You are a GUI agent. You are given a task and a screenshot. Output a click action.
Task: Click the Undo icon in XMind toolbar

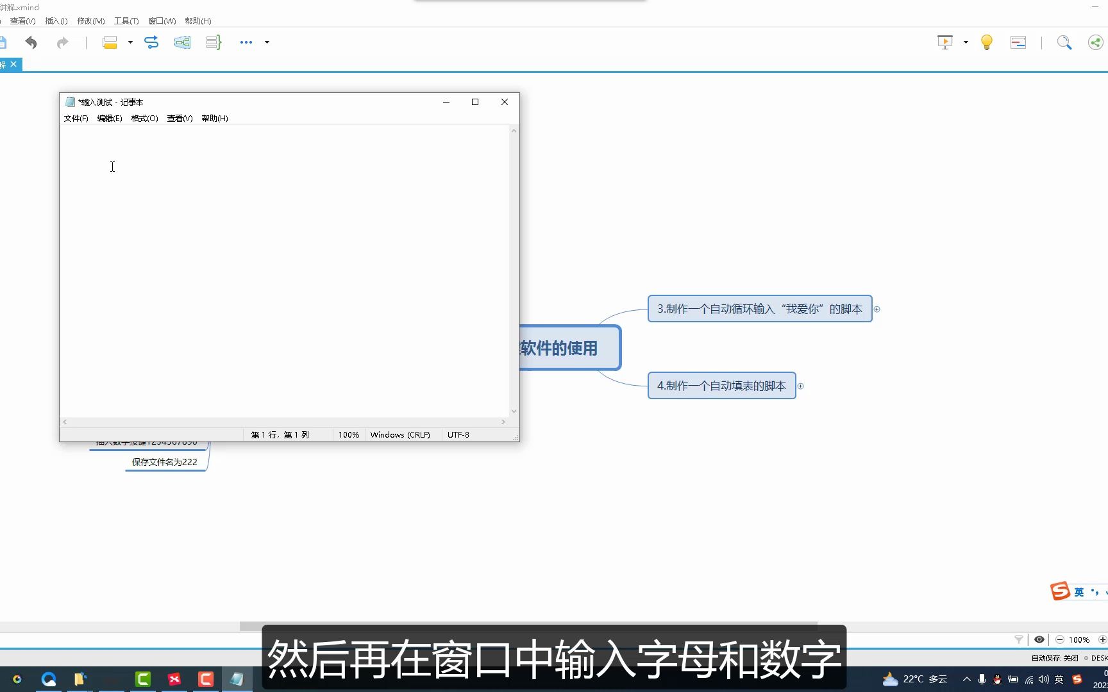pyautogui.click(x=31, y=42)
